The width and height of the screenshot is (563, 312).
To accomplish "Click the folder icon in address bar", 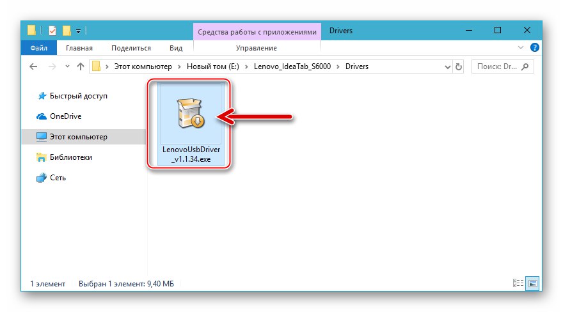I will (x=96, y=66).
